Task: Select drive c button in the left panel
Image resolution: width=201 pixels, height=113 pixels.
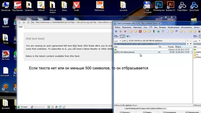Action: click(x=122, y=36)
